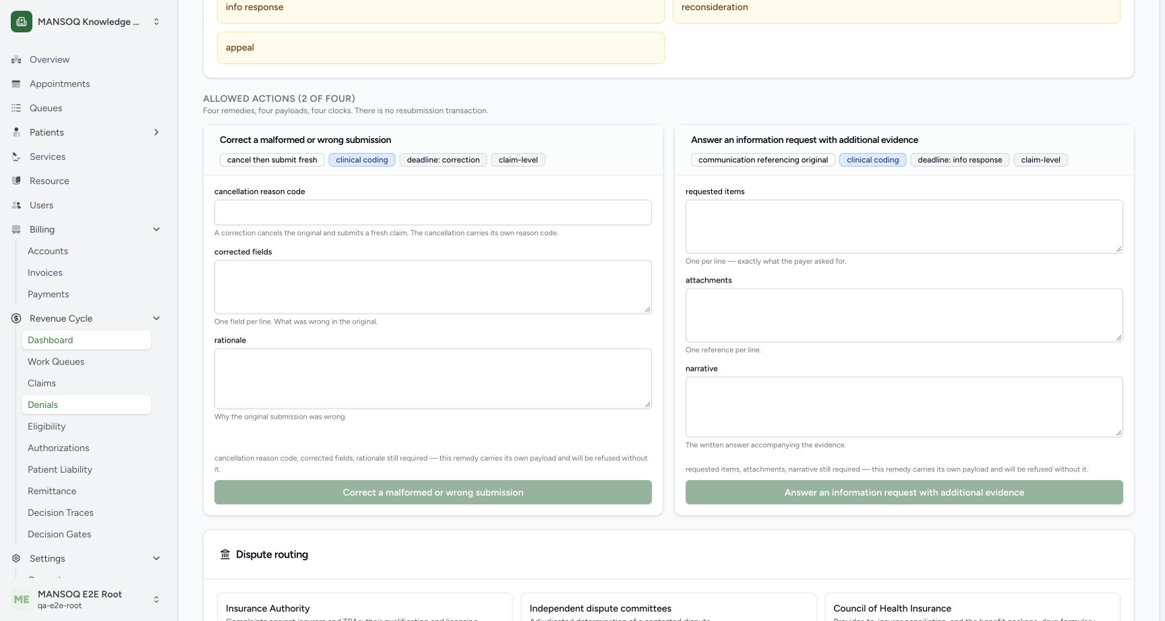The height and width of the screenshot is (621, 1165).
Task: Click the Queues list icon
Action: (16, 108)
